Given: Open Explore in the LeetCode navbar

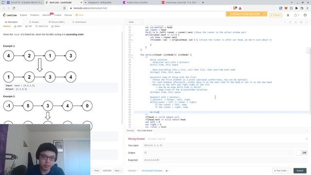Looking at the screenshot, I should pyautogui.click(x=23, y=15).
